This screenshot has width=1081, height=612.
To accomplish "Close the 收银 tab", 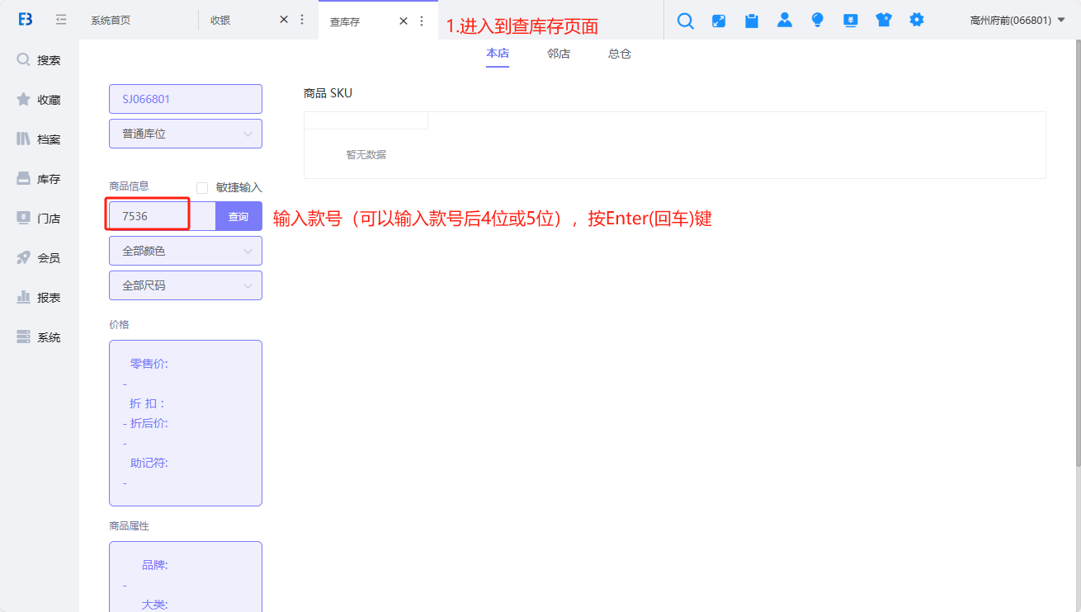I will pyautogui.click(x=284, y=20).
